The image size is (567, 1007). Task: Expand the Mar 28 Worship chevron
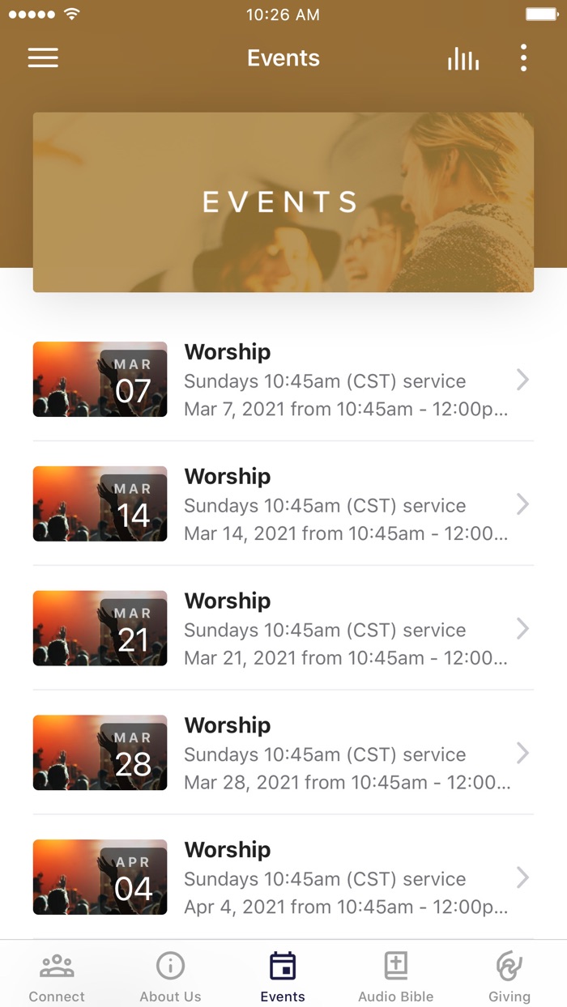pyautogui.click(x=522, y=754)
